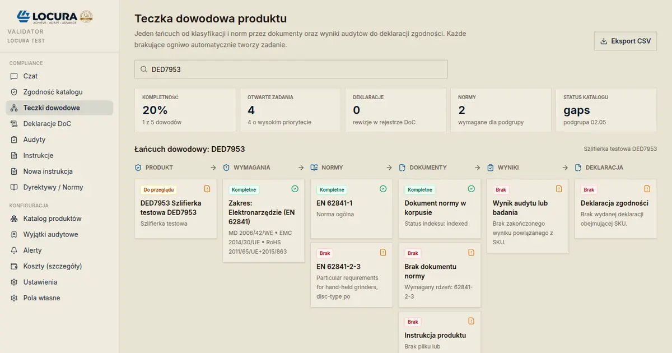Image resolution: width=672 pixels, height=353 pixels.
Task: Click the Otwarte zadania stat tile
Action: click(x=291, y=110)
